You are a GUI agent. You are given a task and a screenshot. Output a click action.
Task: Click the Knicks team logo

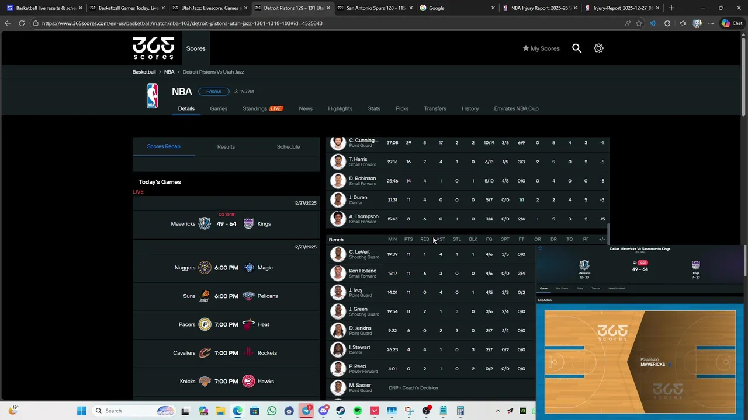205,381
